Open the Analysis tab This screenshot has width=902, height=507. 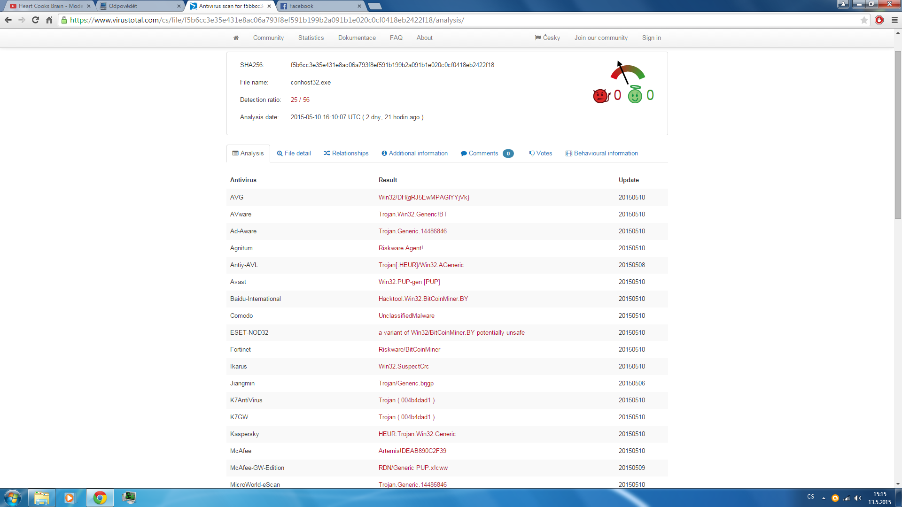click(248, 154)
